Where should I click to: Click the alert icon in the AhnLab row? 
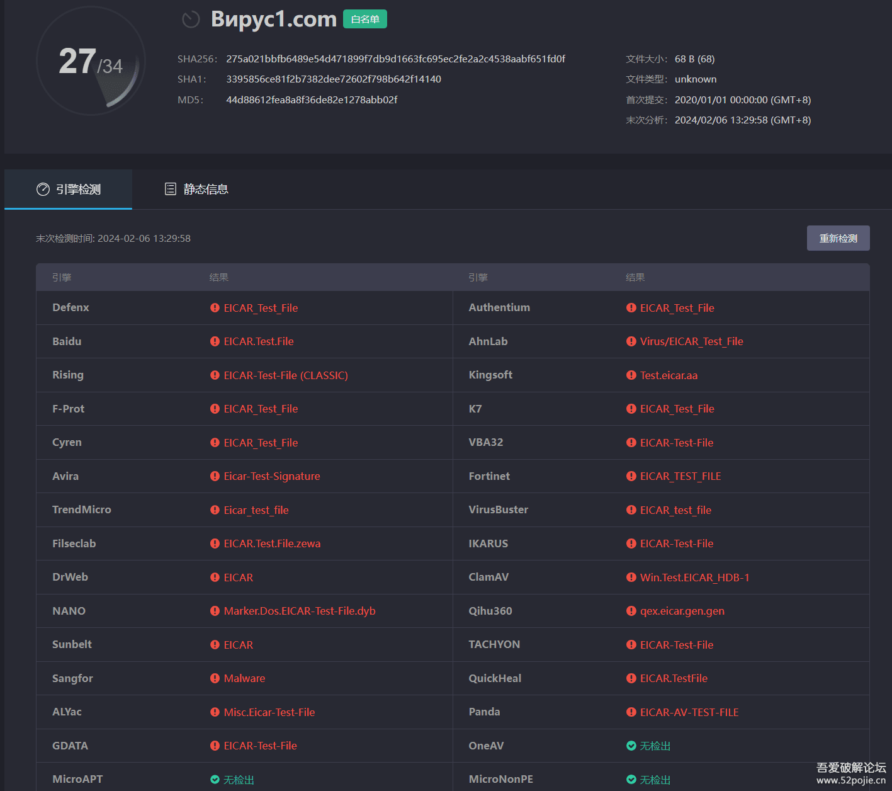(631, 341)
